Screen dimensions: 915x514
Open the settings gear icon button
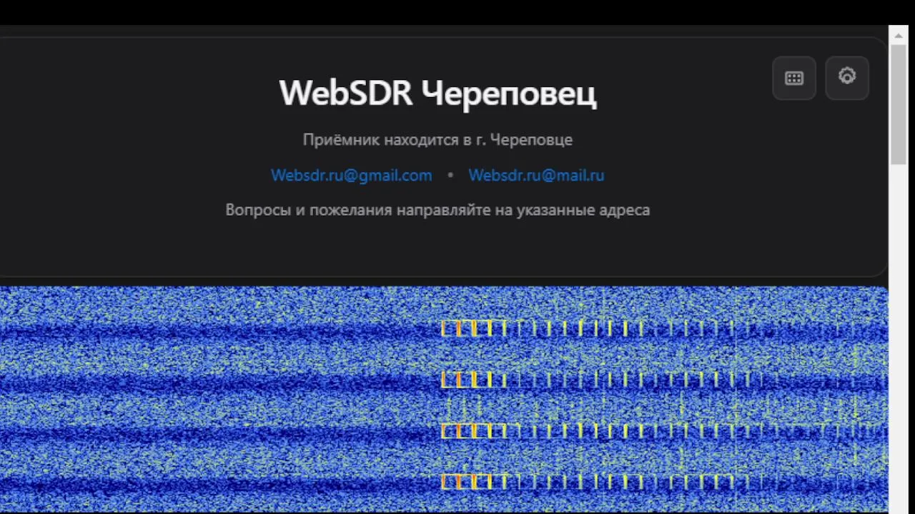847,78
